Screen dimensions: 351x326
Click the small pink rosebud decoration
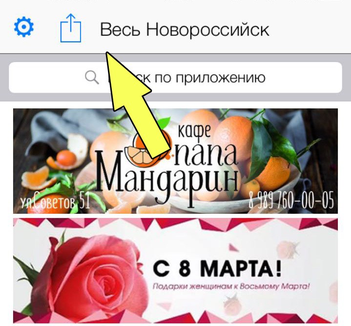pyautogui.click(x=288, y=249)
